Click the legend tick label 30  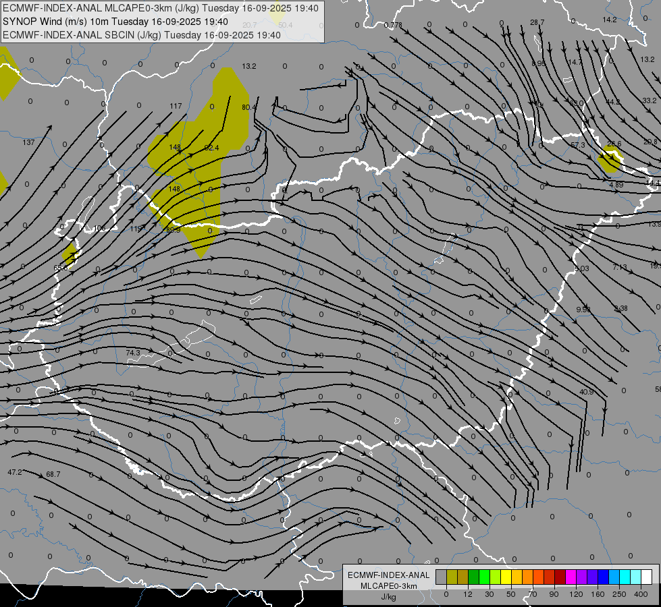(489, 594)
